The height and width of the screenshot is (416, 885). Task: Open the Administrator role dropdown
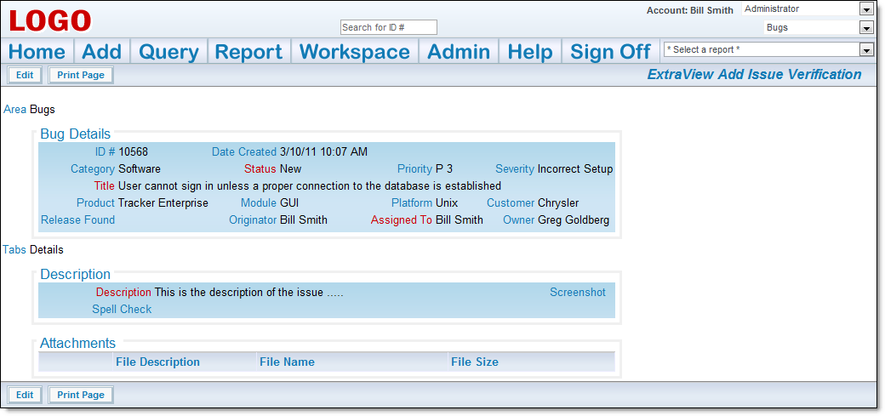(x=807, y=9)
